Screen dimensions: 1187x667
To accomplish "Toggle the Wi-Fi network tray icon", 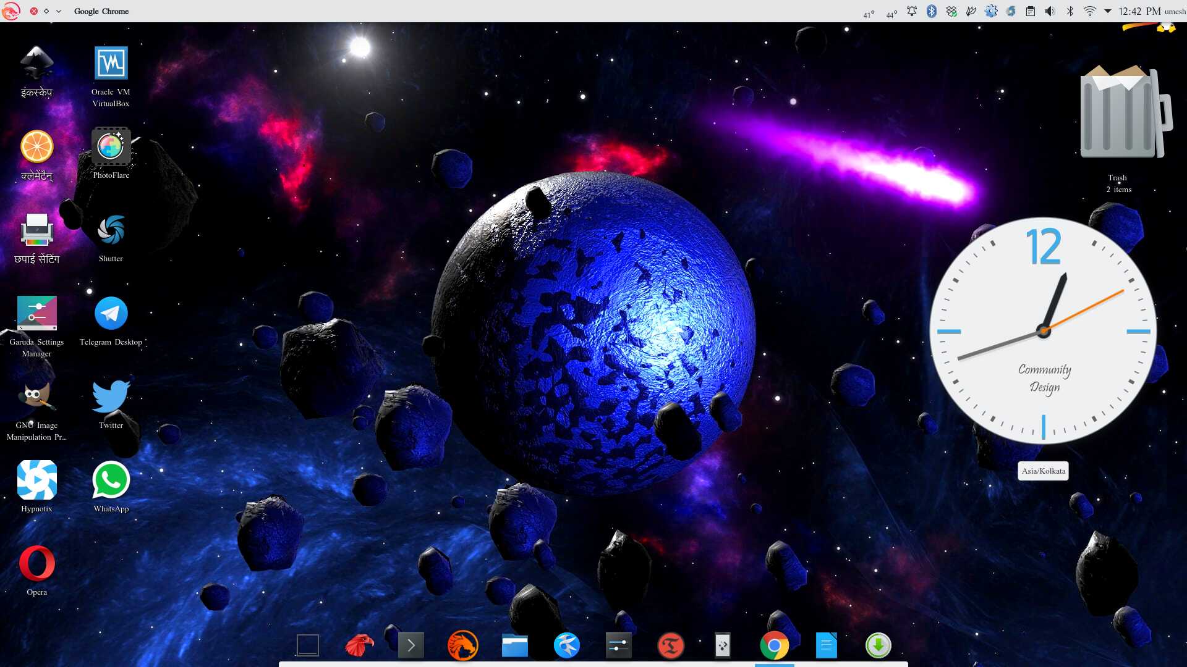I will pos(1089,11).
